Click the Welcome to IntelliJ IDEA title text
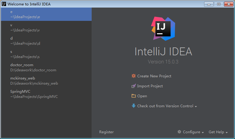The image size is (235, 139). 29,4
